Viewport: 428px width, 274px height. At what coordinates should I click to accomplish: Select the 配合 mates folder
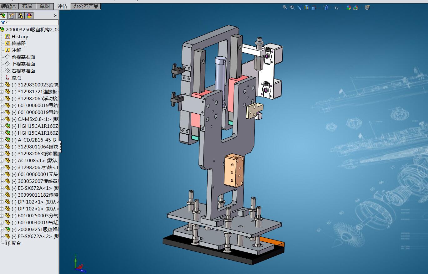pos(13,243)
